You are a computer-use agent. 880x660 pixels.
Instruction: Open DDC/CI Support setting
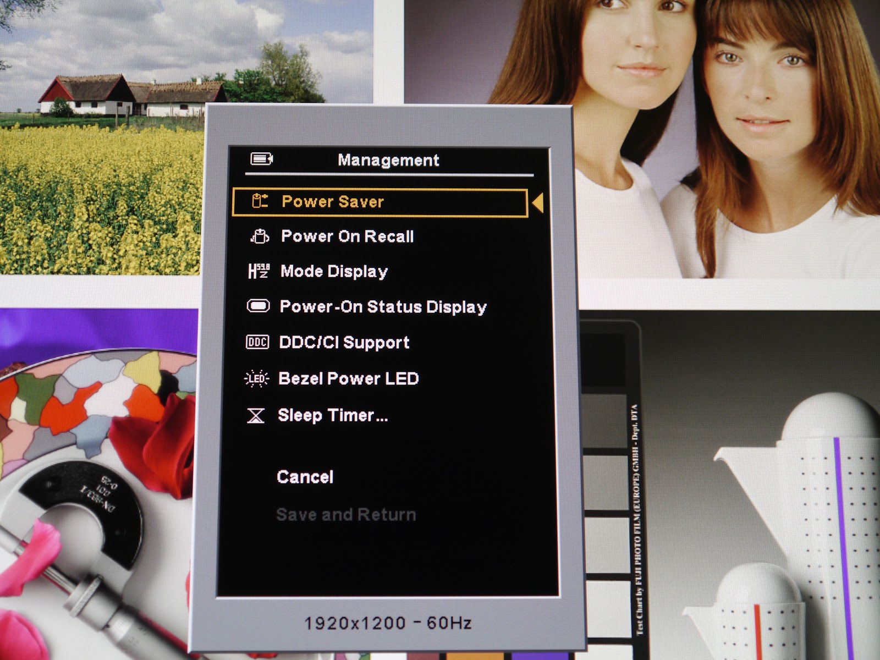344,342
